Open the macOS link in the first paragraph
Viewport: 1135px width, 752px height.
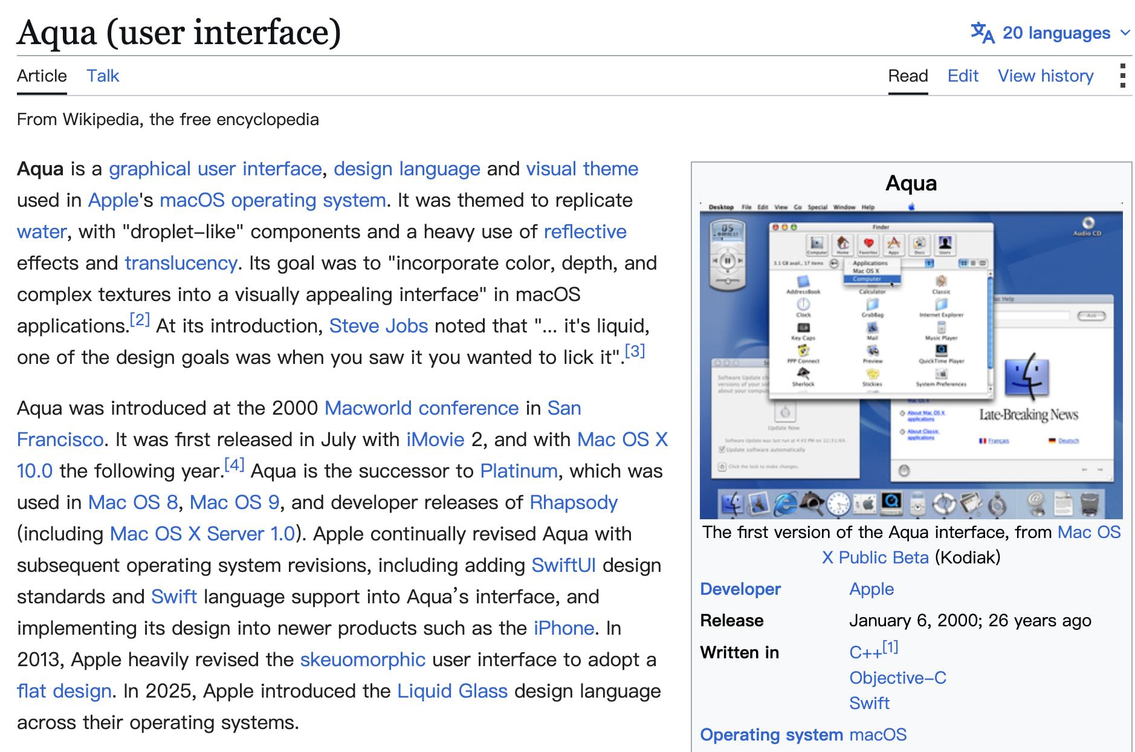tap(192, 200)
